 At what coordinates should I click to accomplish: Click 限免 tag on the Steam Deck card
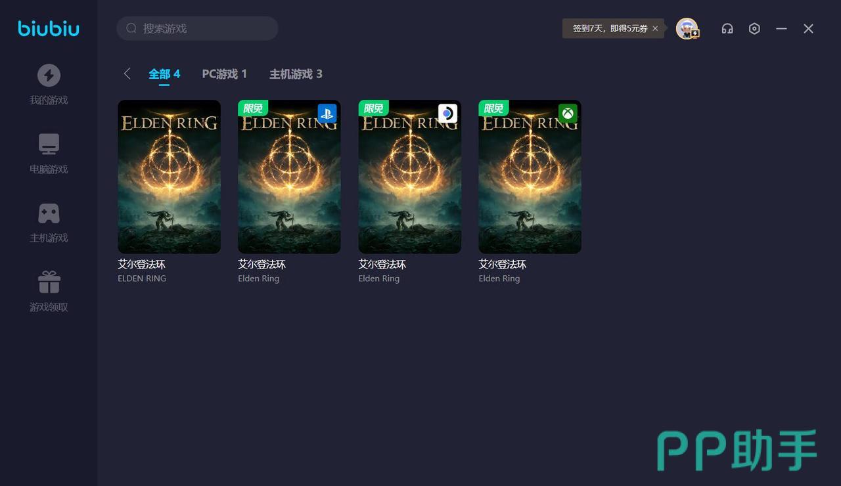[x=373, y=108]
